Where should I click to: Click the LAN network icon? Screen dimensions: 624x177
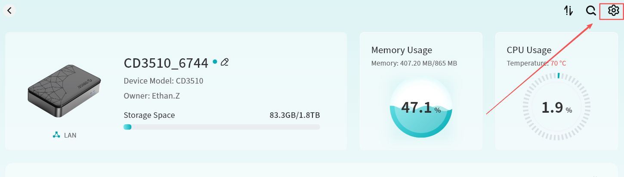(56, 135)
